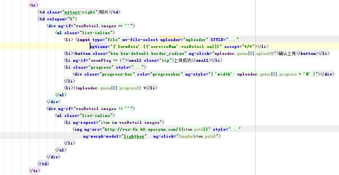Screen dimensions: 339x175
Task: Click the ng-morph-modal attribute name
Action: 101,136
